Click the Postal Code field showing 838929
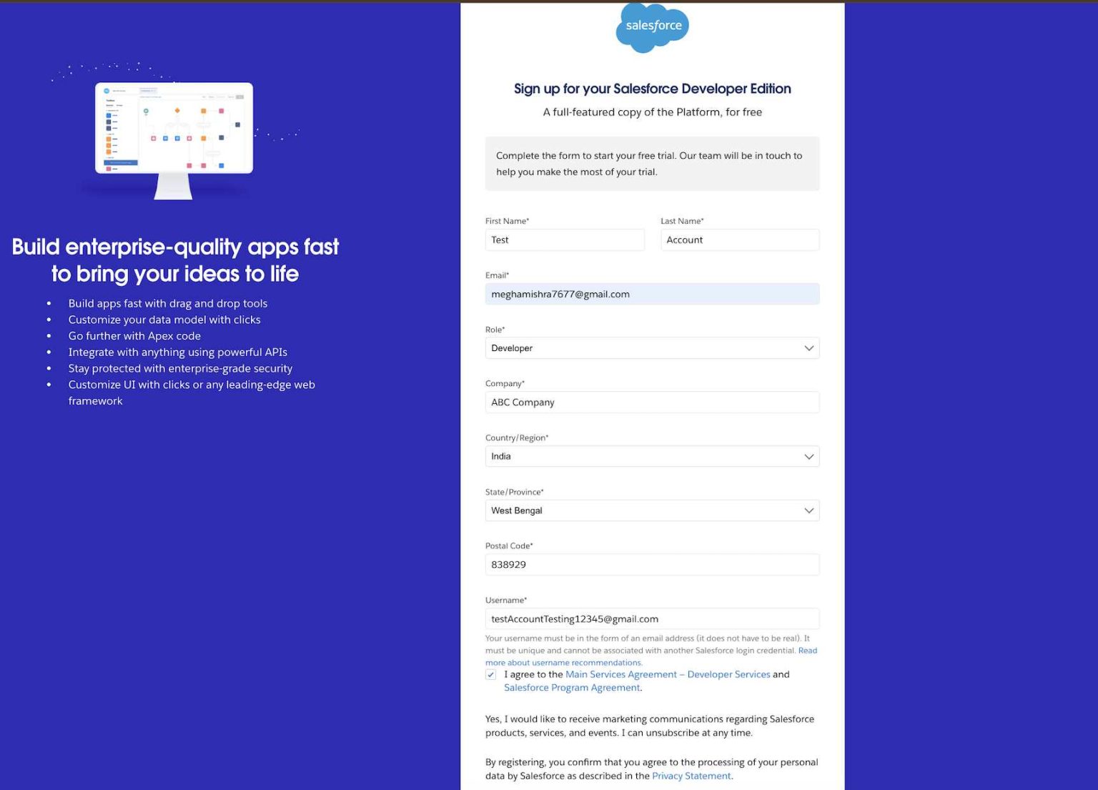Screen dimensions: 1098x790 652,564
